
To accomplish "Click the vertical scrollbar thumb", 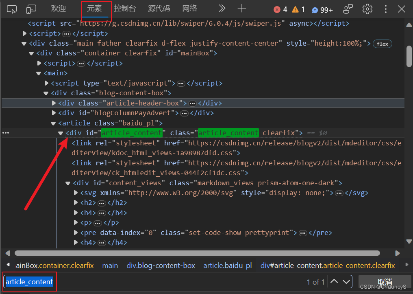I will 409,57.
